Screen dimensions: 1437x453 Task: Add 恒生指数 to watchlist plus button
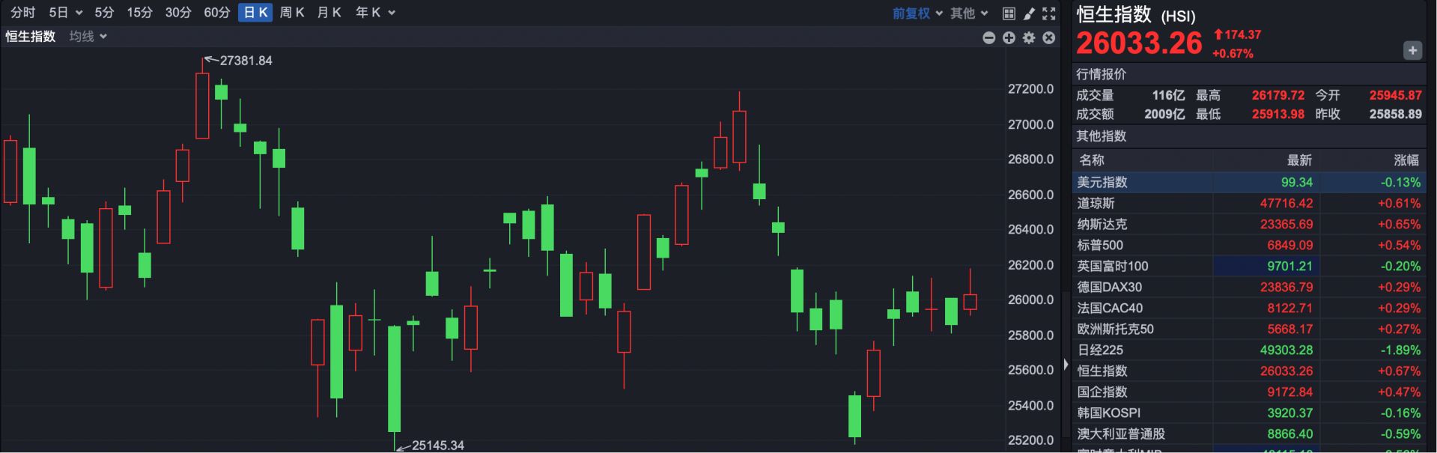(1412, 50)
